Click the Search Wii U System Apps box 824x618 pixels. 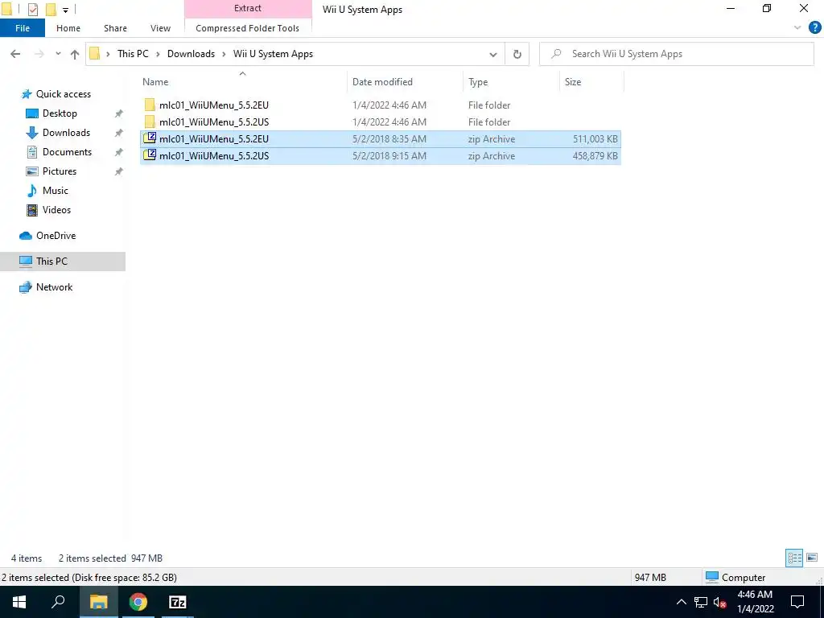[677, 54]
